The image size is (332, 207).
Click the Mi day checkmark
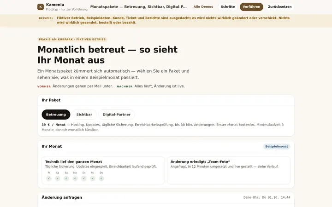pos(93,178)
